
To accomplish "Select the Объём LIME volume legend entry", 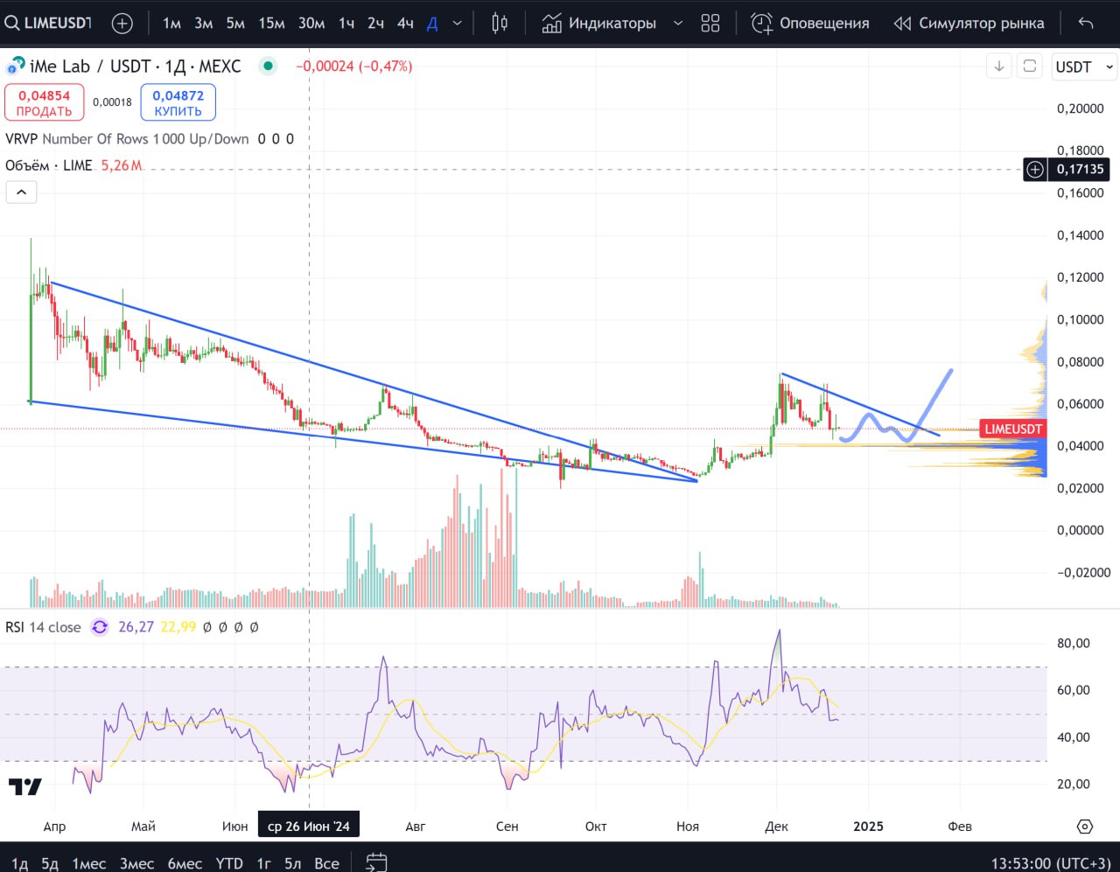I will (x=73, y=165).
